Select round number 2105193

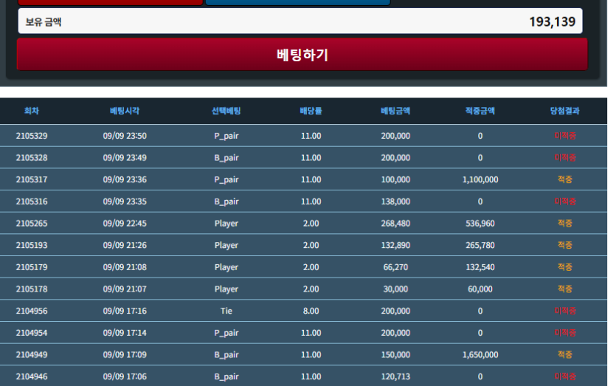click(32, 245)
